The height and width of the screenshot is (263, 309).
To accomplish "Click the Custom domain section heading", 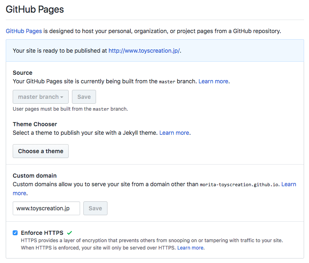I will tap(35, 176).
